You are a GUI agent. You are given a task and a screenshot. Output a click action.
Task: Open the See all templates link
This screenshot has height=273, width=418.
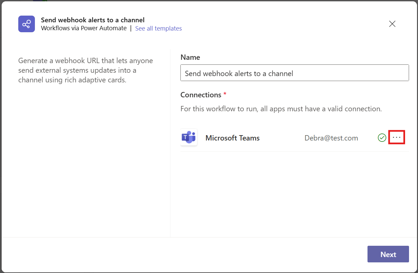pos(158,28)
